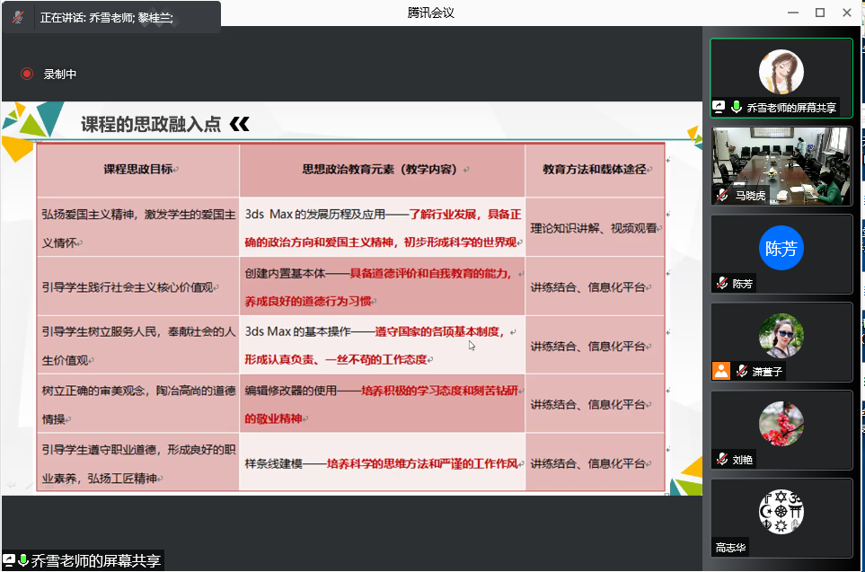Viewport: 865px width, 572px height.
Task: Click 讲练结合 cell in 创建内置基本体 row
Action: [x=595, y=286]
